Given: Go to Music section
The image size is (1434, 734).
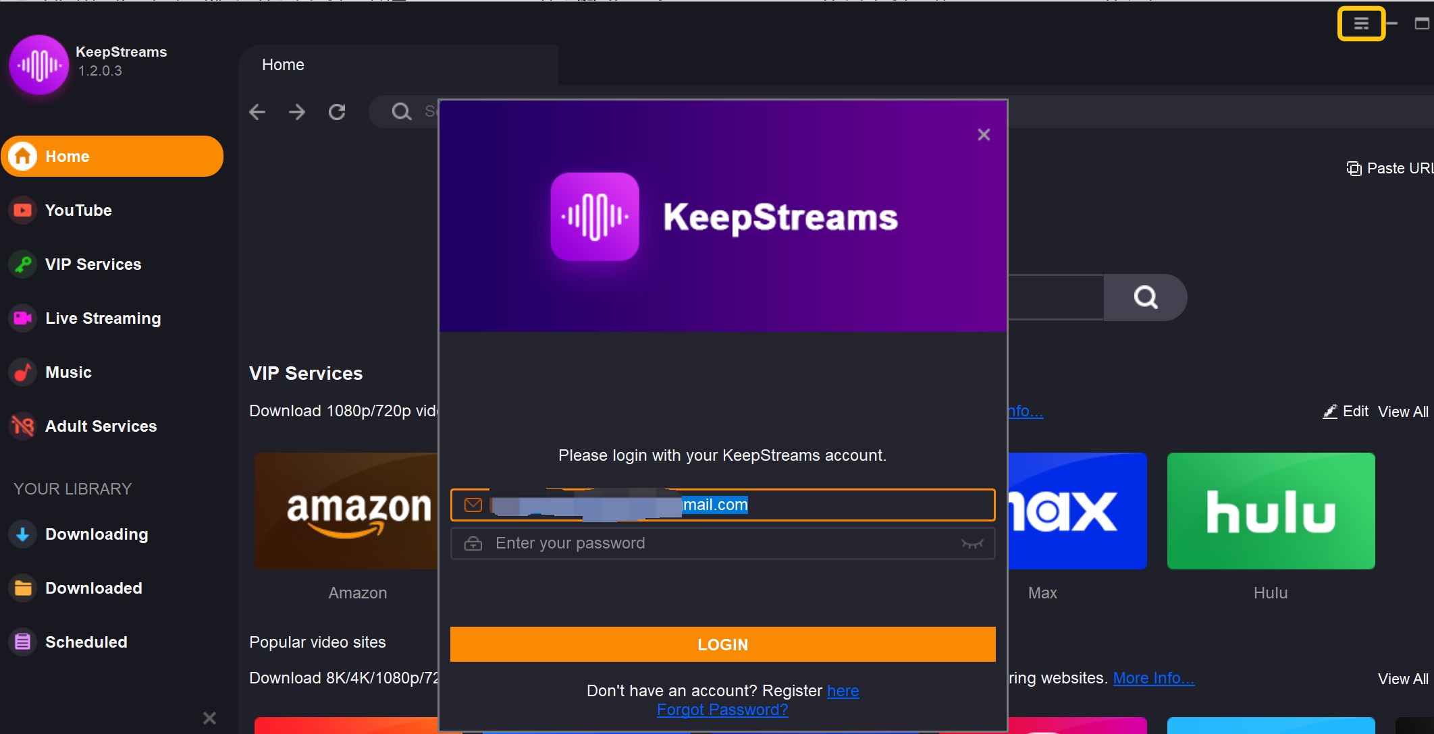Looking at the screenshot, I should pos(68,372).
